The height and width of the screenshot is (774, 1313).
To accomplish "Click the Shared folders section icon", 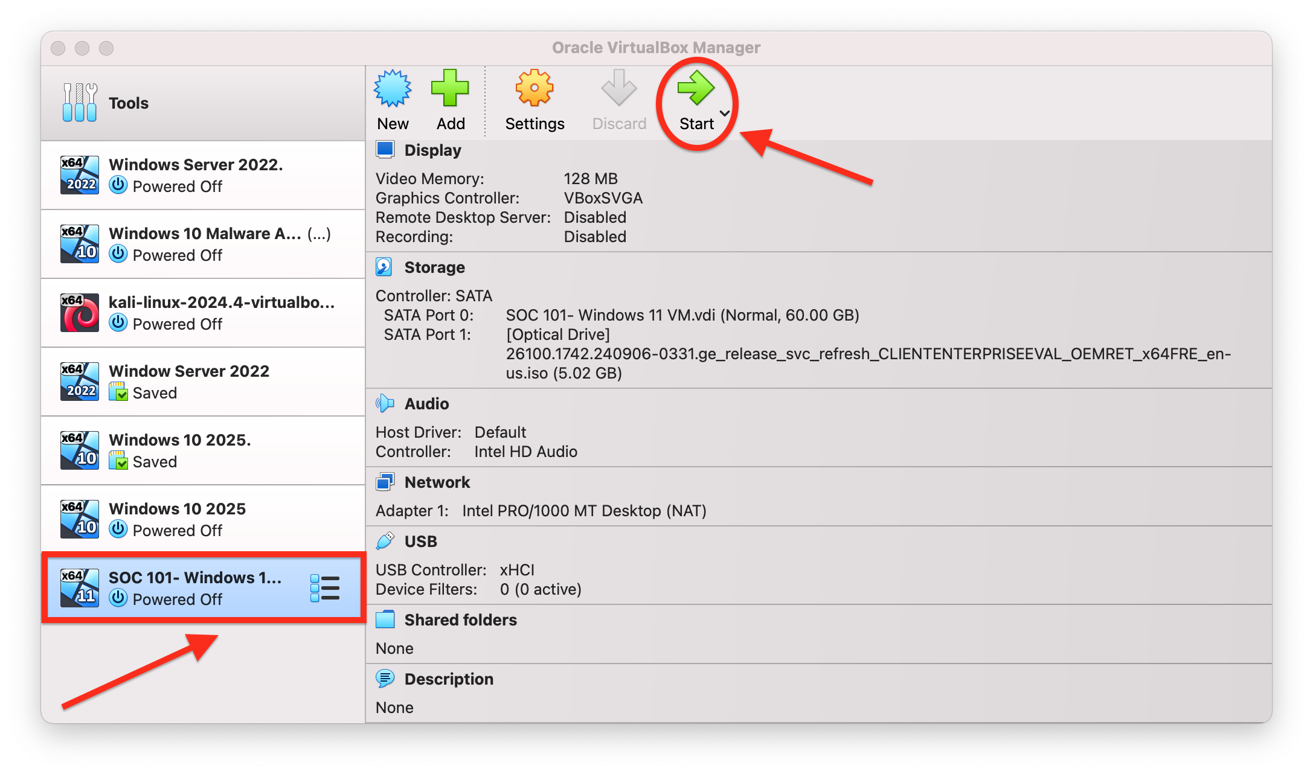I will [385, 619].
